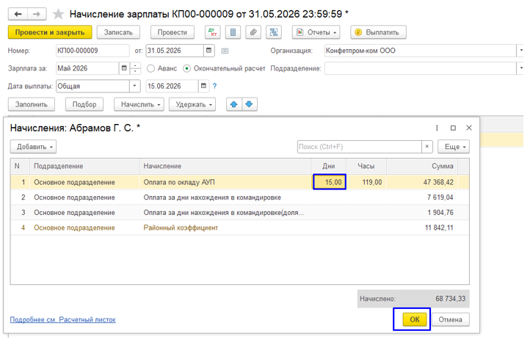530x345 pixels.
Task: Click the Начислено total 68 734,33
Action: tap(450, 299)
